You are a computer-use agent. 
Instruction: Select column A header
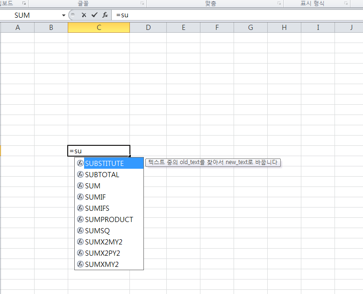tap(18, 28)
